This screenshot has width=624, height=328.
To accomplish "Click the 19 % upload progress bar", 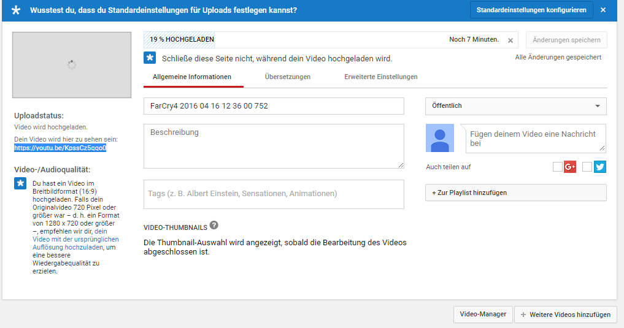I will pyautogui.click(x=331, y=40).
